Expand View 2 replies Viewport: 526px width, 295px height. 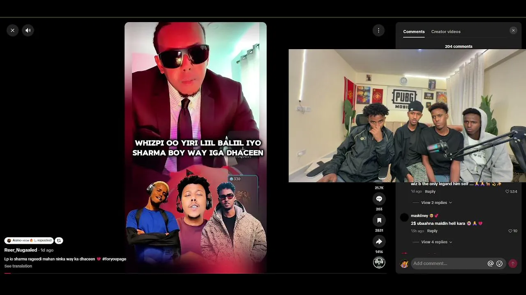tap(436, 202)
